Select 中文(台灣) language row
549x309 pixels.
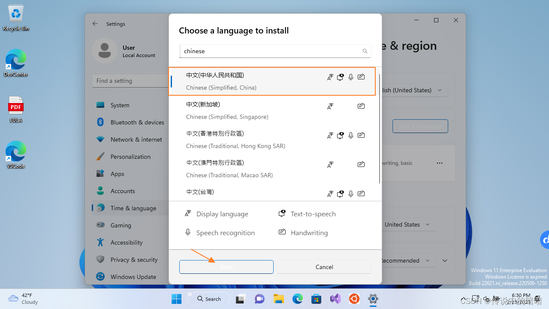point(272,192)
